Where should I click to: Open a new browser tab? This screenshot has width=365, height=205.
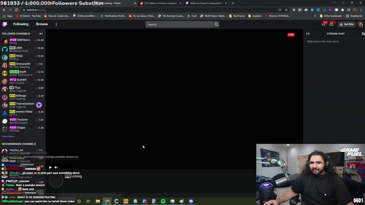click(x=233, y=3)
